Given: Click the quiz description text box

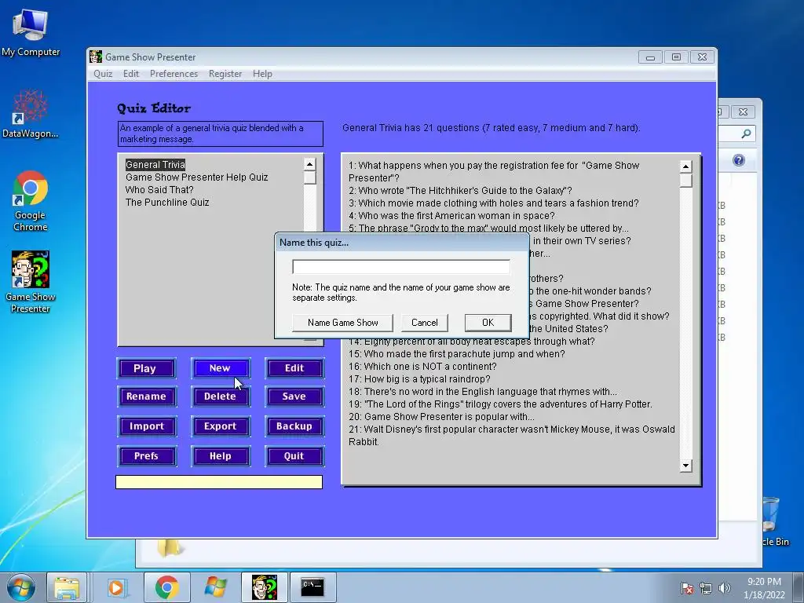Looking at the screenshot, I should (x=221, y=133).
